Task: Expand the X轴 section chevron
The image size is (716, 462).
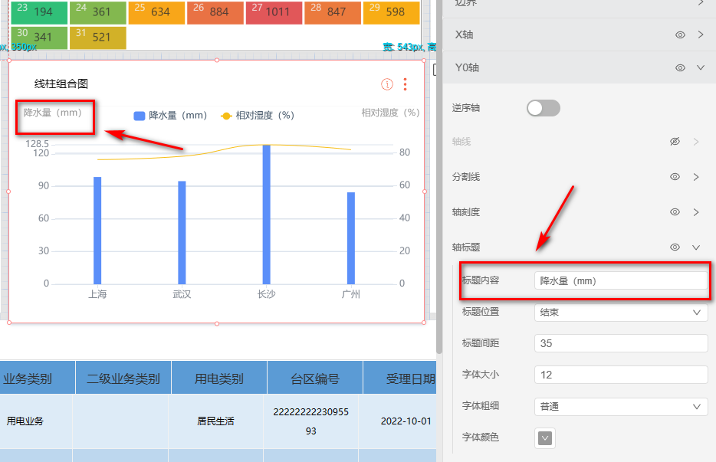Action: coord(701,35)
